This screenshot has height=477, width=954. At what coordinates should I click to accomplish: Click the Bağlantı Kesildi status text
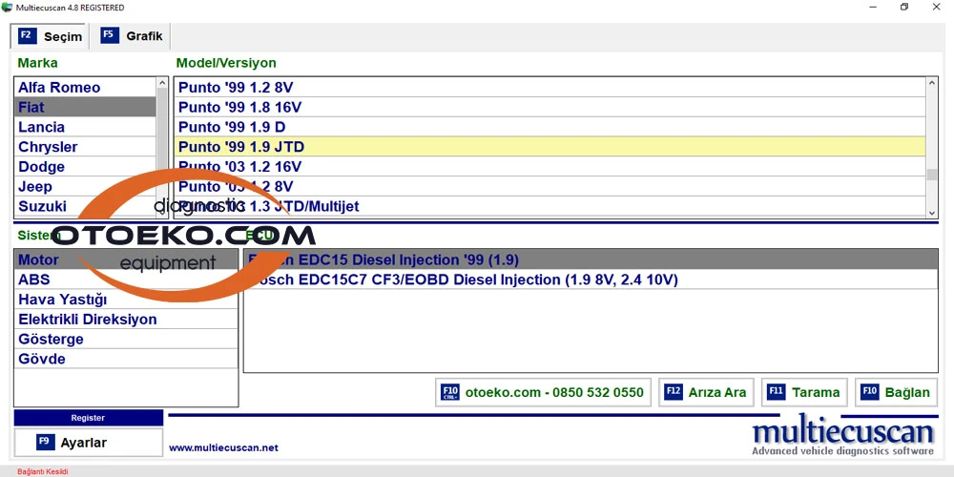point(43,471)
